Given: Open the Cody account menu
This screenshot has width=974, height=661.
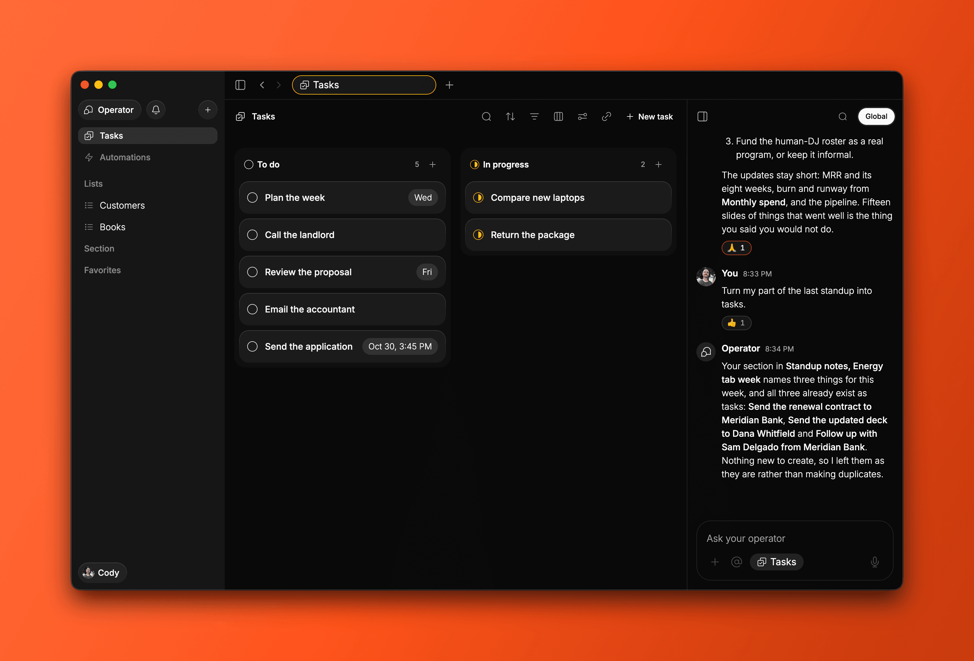Looking at the screenshot, I should point(102,573).
